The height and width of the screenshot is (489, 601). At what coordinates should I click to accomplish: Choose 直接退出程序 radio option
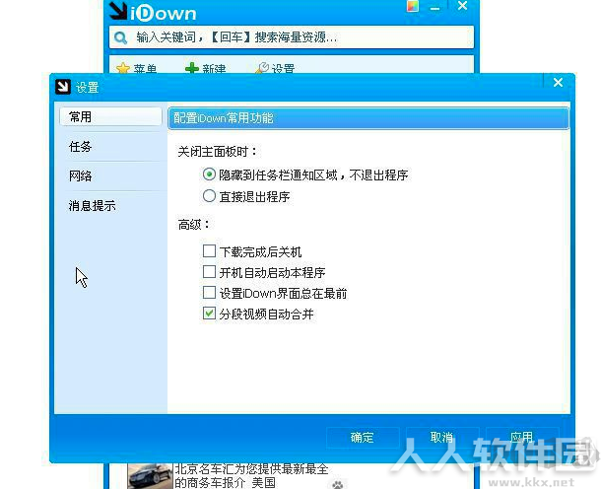[x=209, y=196]
